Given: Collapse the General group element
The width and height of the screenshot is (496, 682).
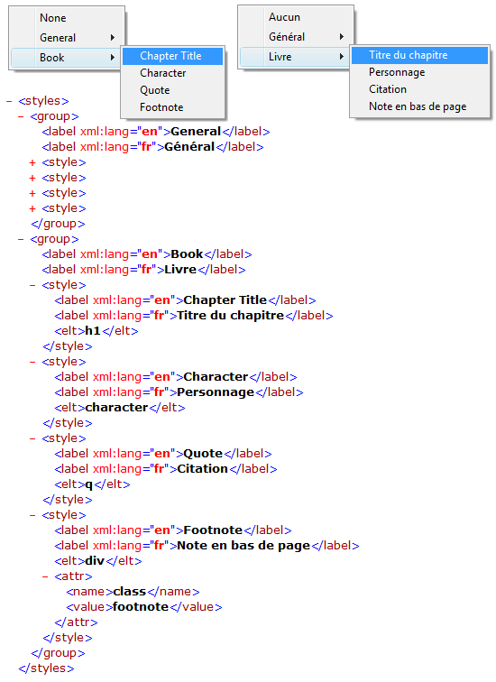Looking at the screenshot, I should (x=21, y=116).
